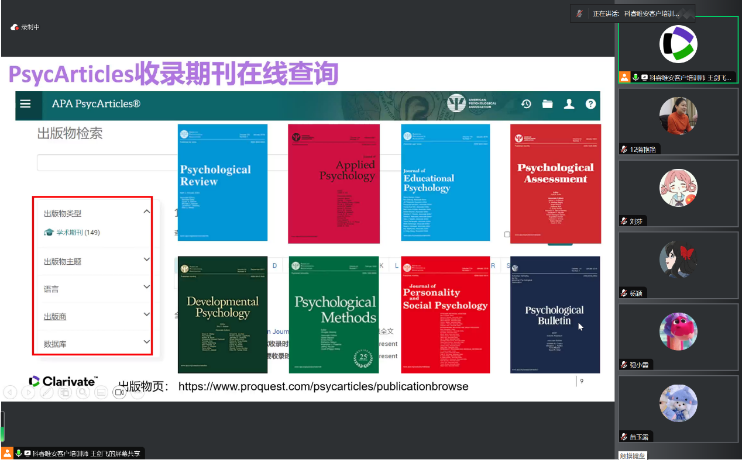The height and width of the screenshot is (460, 742).
Task: Collapse the 出版物类型 filter section
Action: click(146, 212)
